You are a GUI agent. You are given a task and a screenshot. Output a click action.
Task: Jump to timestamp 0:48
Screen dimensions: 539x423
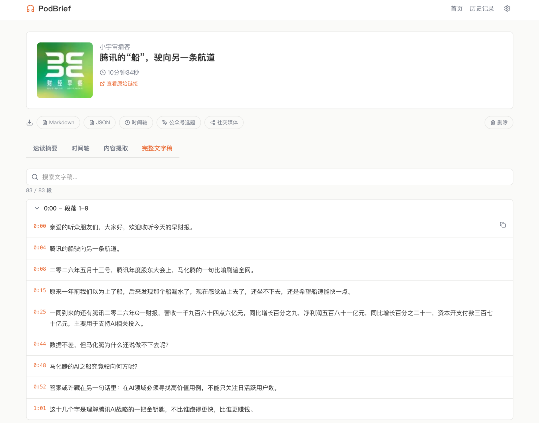click(40, 365)
